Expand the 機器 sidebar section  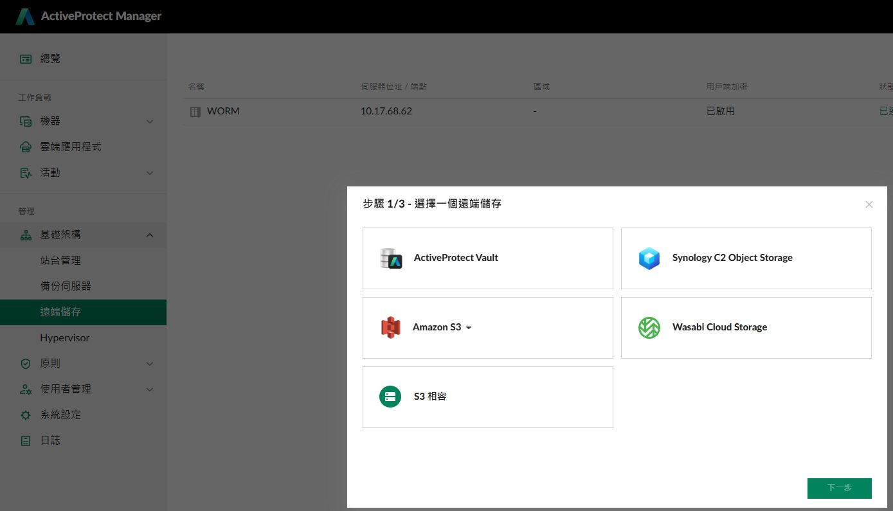150,121
